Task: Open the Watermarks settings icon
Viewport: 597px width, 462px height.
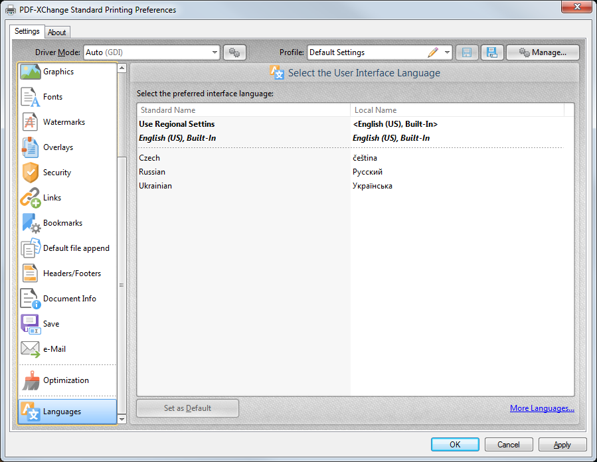Action: (x=31, y=122)
